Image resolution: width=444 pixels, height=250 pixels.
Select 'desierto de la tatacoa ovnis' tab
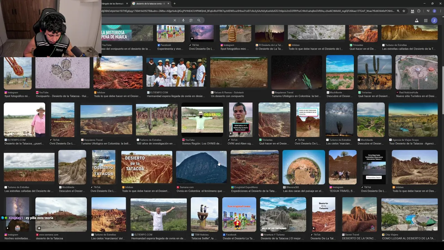click(x=150, y=3)
